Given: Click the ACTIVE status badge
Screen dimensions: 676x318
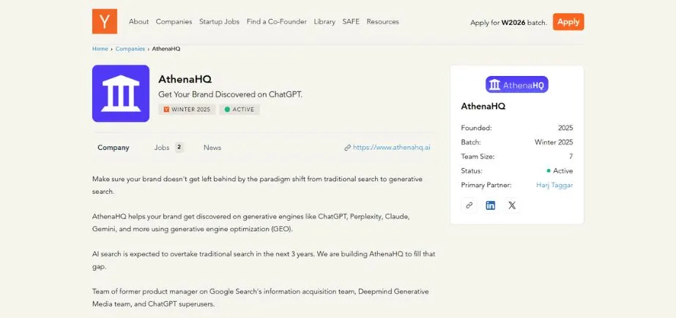Looking at the screenshot, I should [x=239, y=110].
